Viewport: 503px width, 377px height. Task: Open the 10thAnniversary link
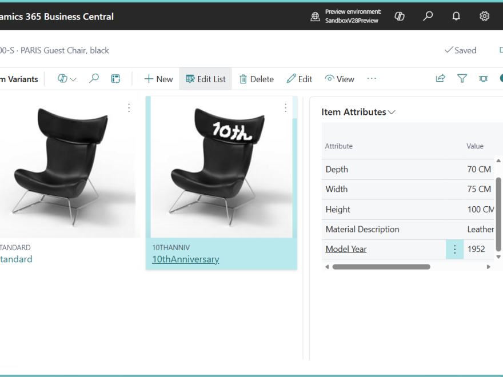pyautogui.click(x=185, y=259)
